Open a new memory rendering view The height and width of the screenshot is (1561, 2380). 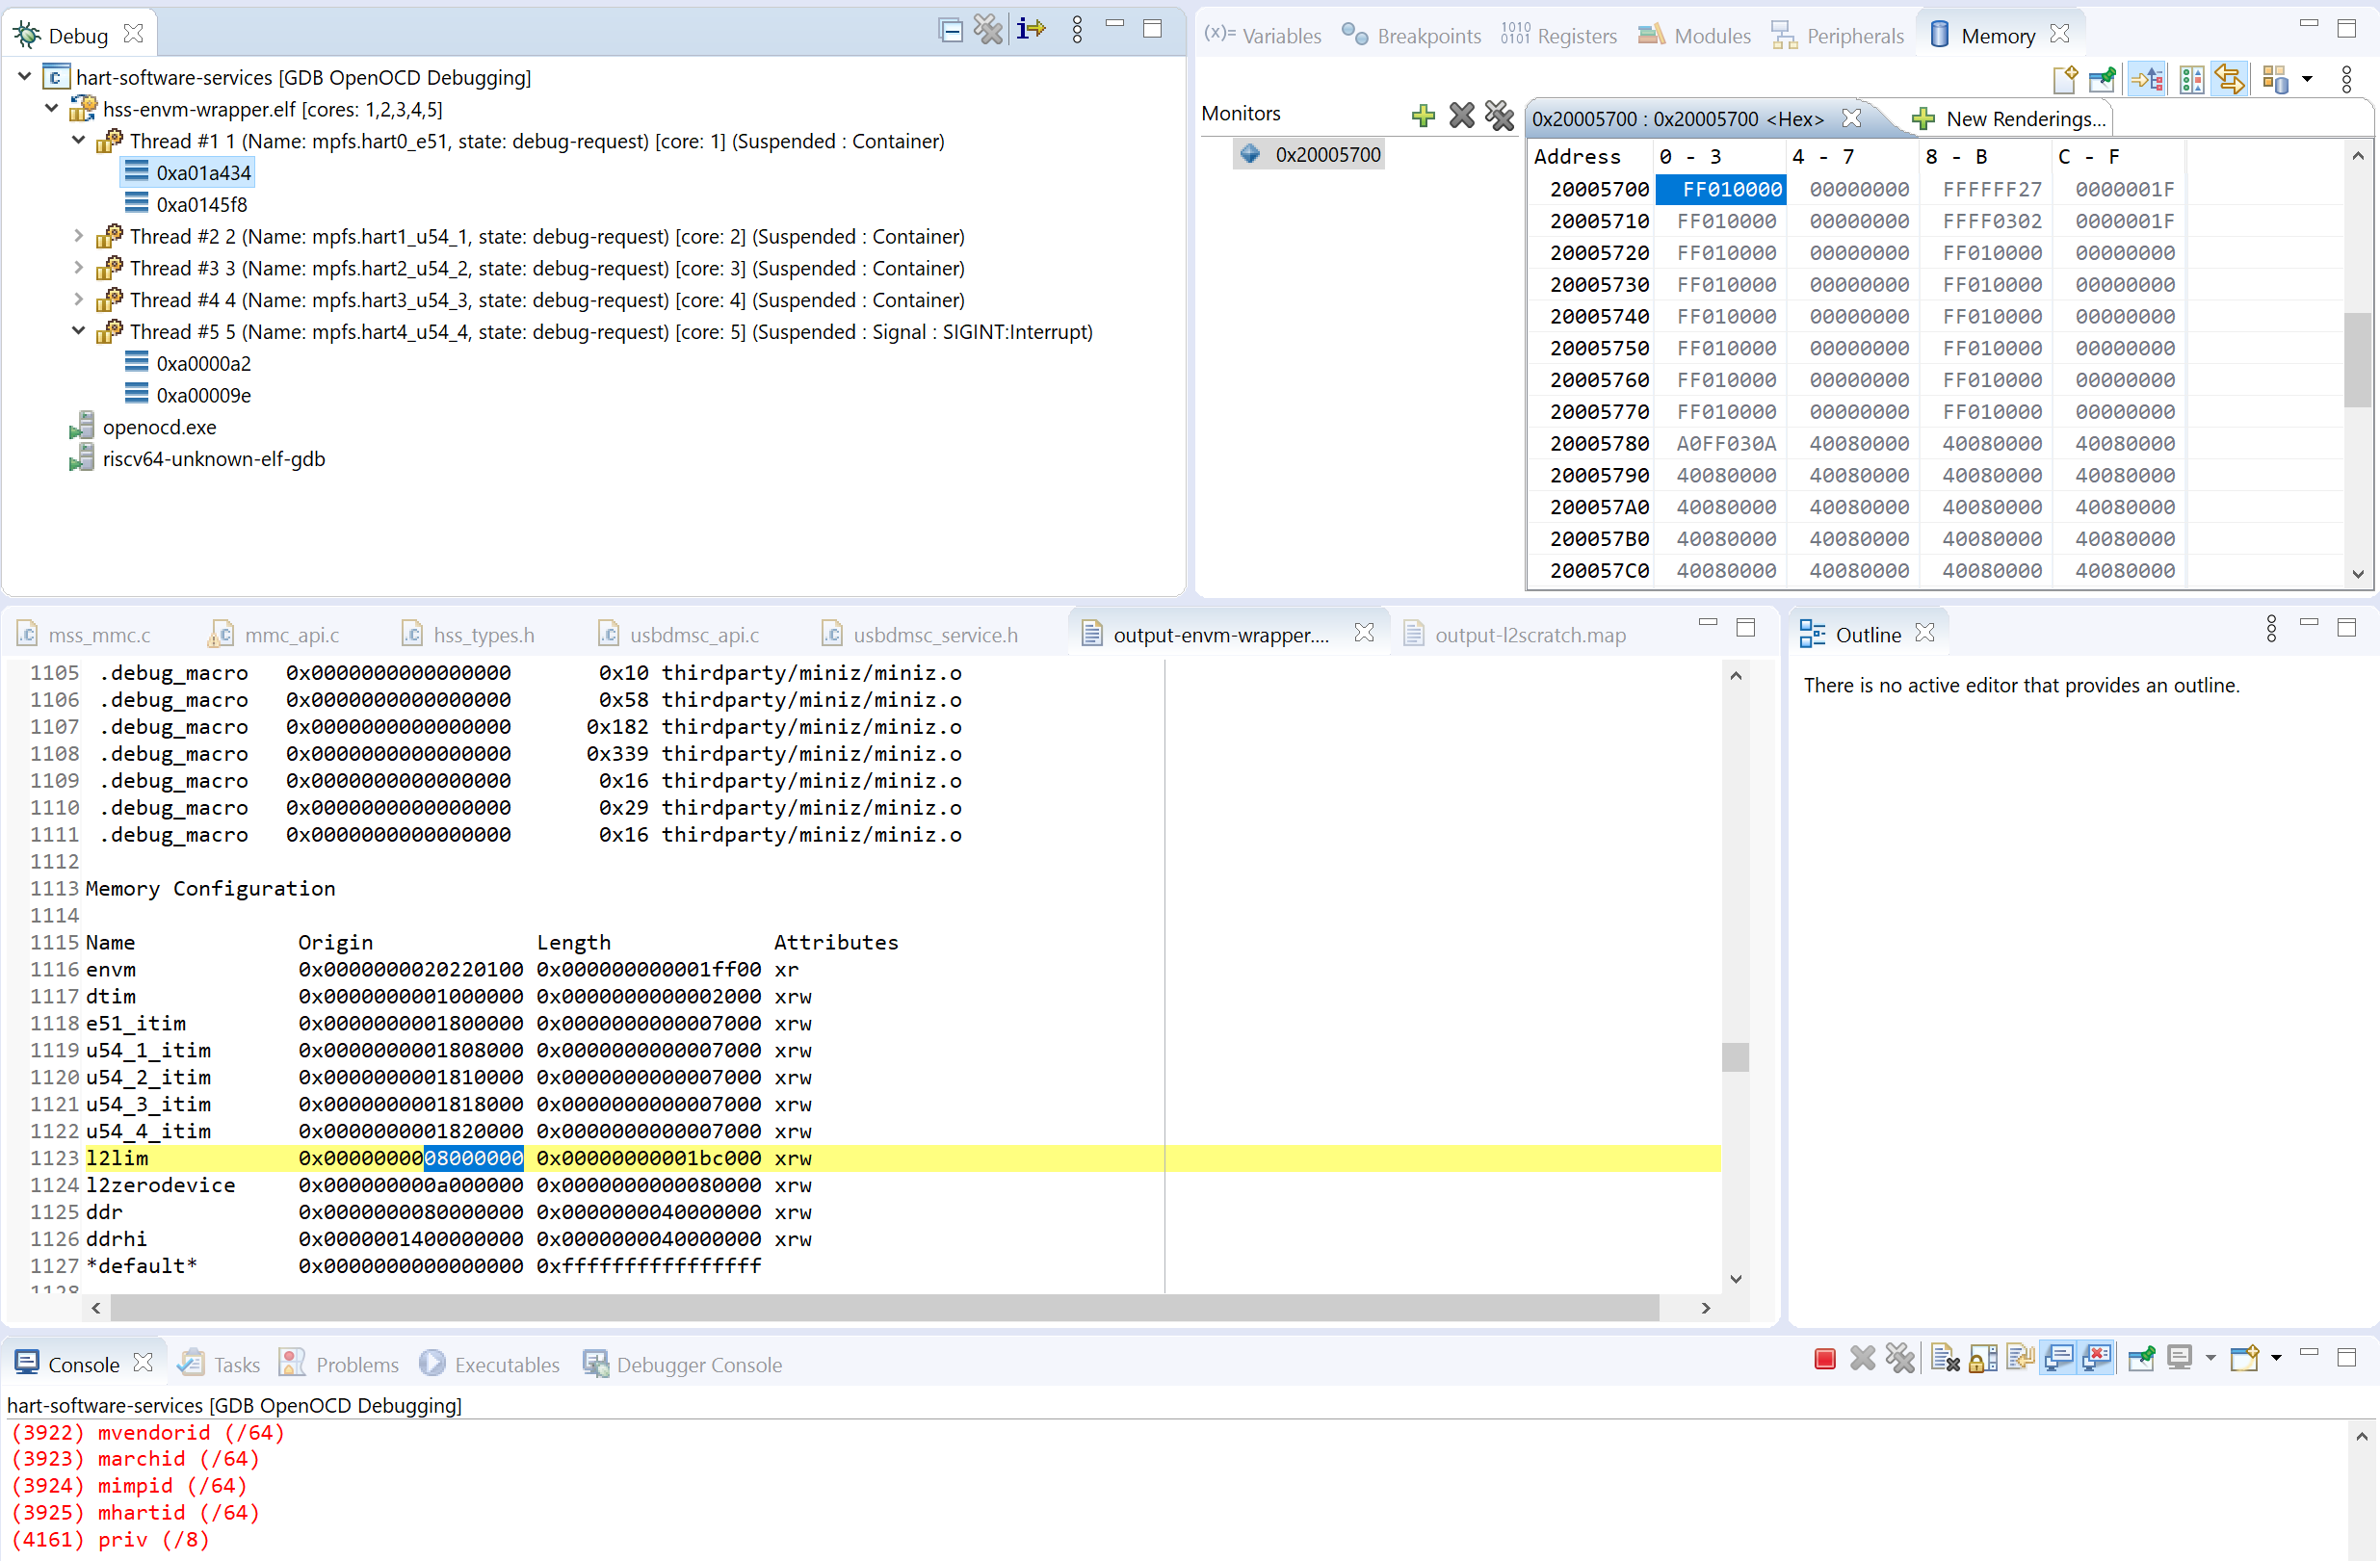(2064, 78)
